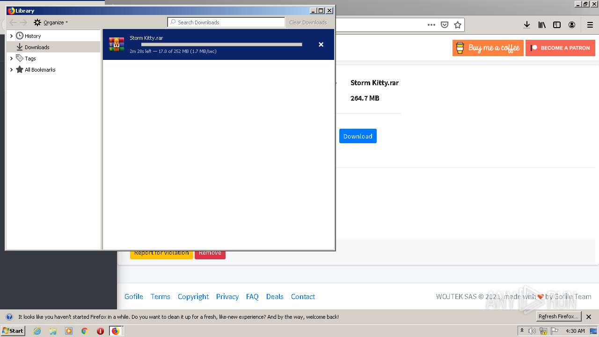The height and width of the screenshot is (337, 599).
Task: Open the Terms footer link
Action: coord(161,297)
